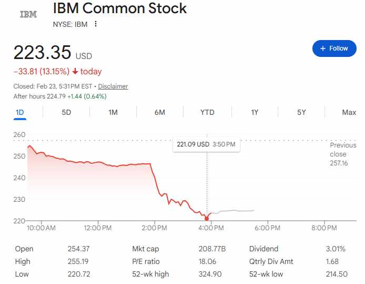Click the Mkt cap label
The image size is (365, 284).
[x=146, y=249]
